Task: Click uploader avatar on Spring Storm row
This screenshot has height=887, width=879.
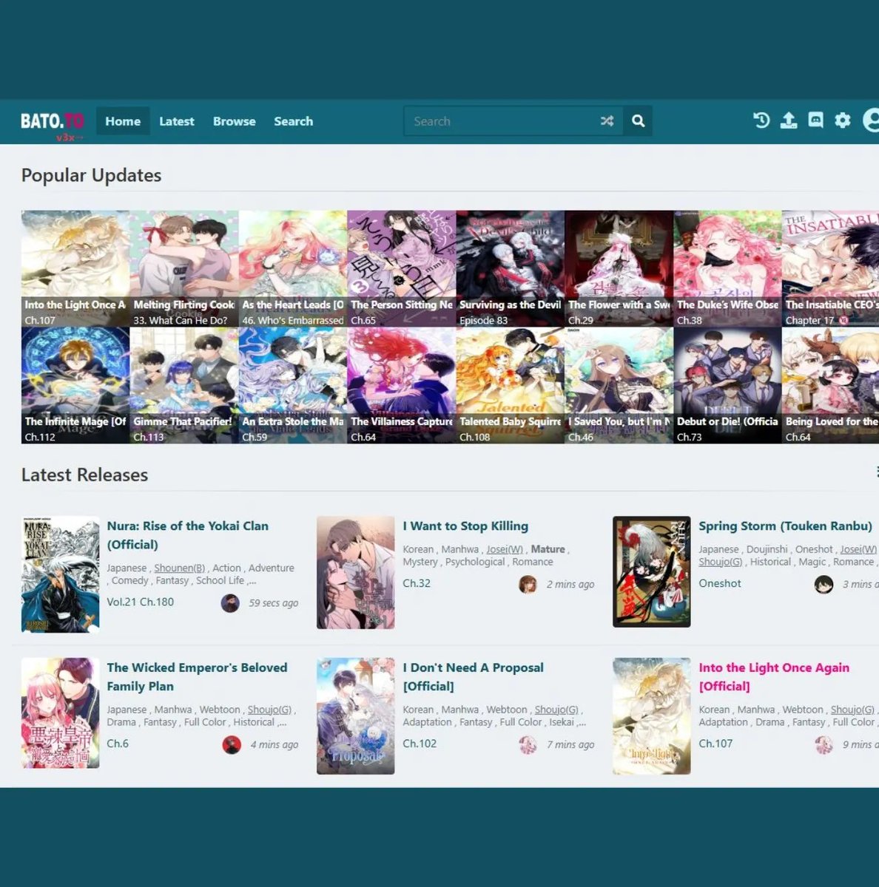Action: [x=824, y=585]
